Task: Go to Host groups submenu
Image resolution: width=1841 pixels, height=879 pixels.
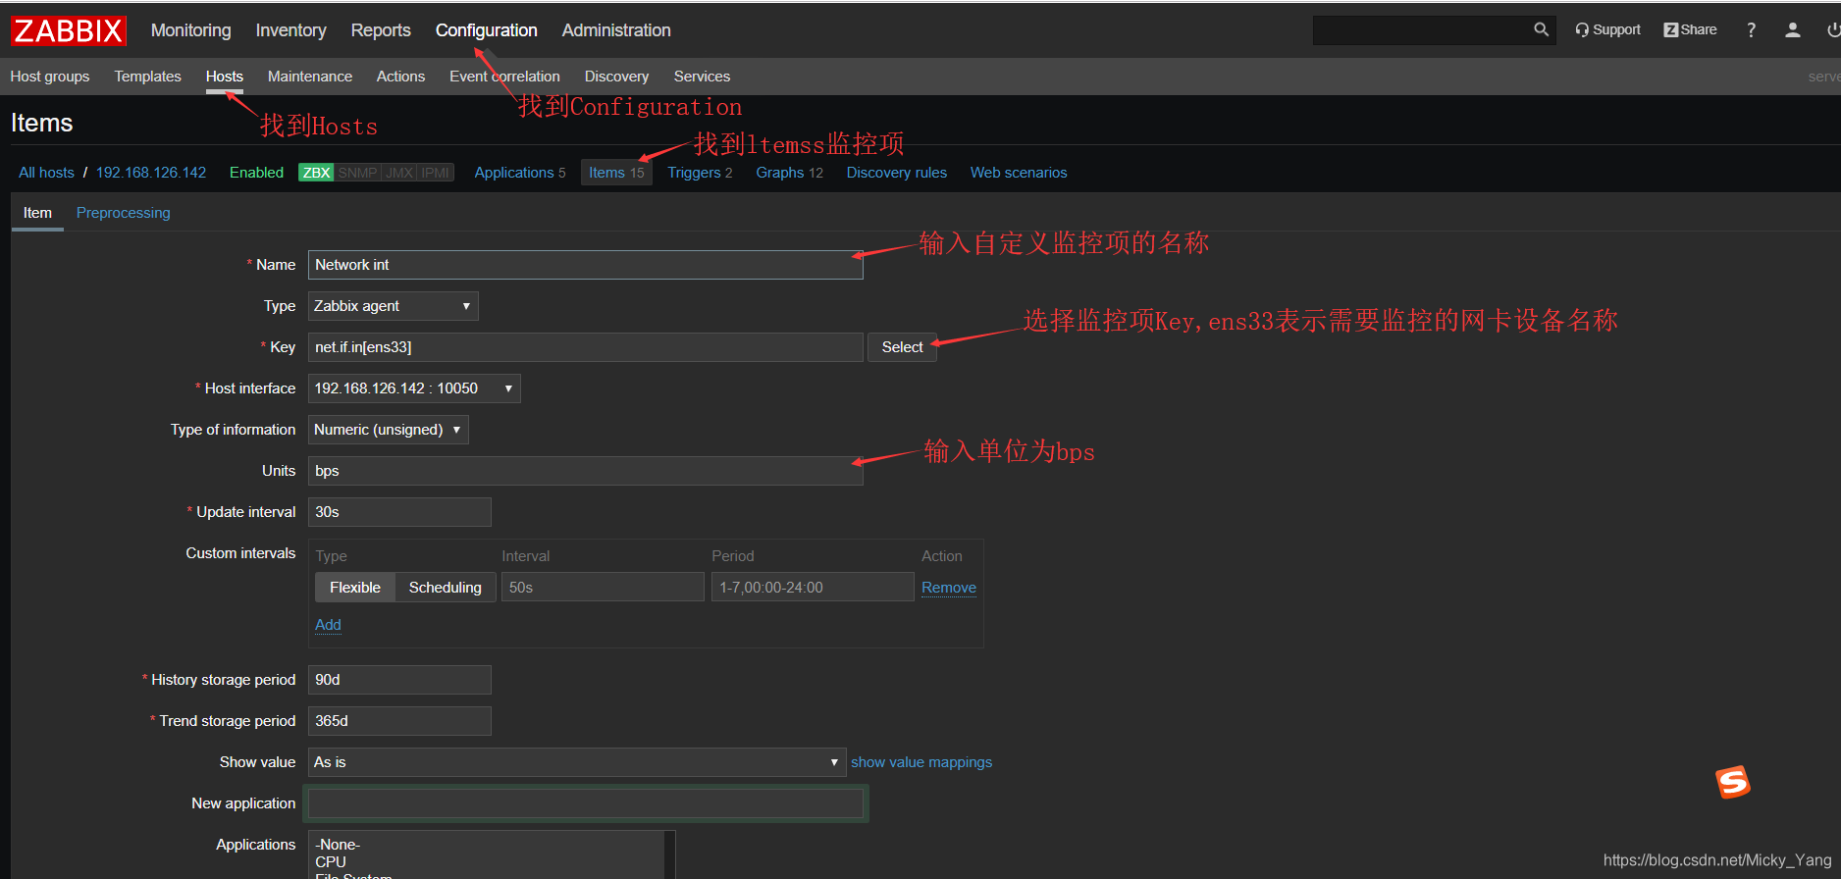Action: click(50, 77)
